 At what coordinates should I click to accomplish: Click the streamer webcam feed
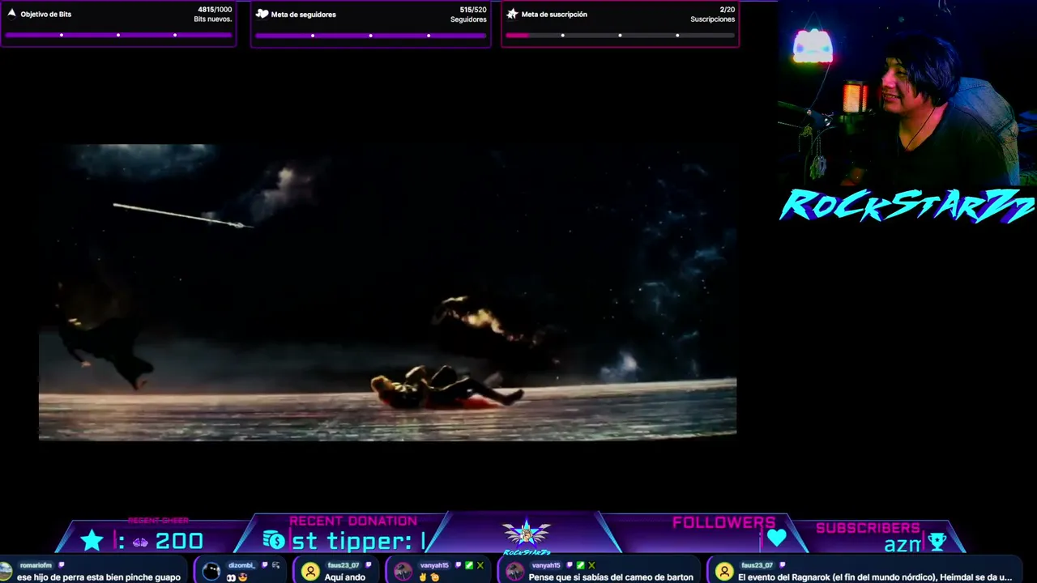[907, 93]
